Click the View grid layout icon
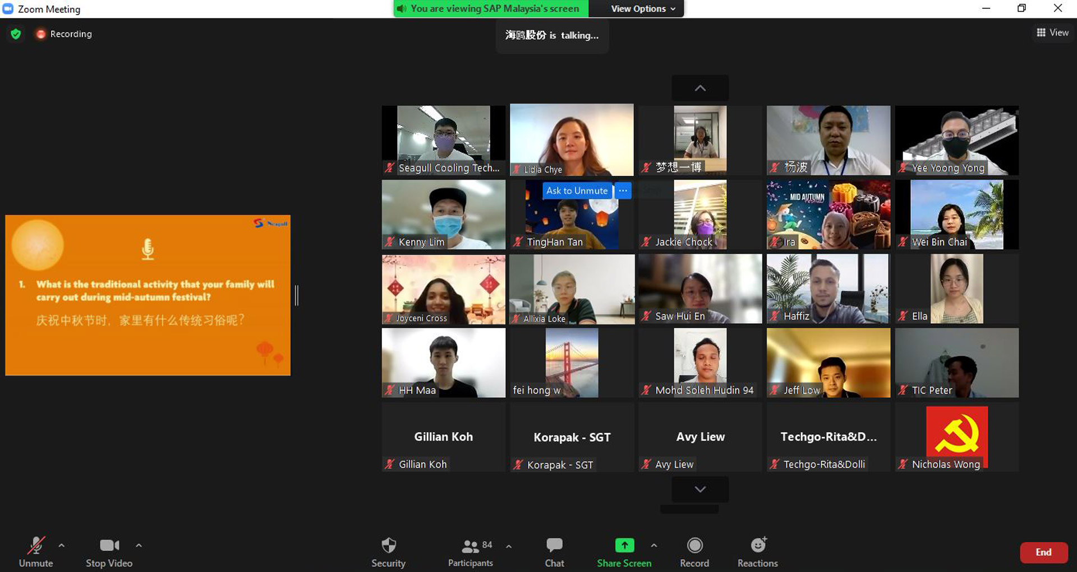The height and width of the screenshot is (572, 1077). (x=1041, y=32)
